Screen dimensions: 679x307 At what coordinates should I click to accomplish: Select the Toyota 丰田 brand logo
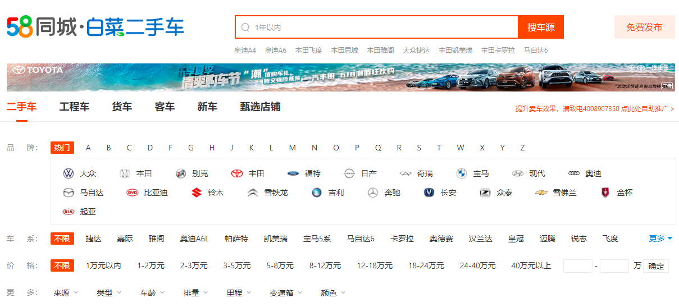click(237, 173)
